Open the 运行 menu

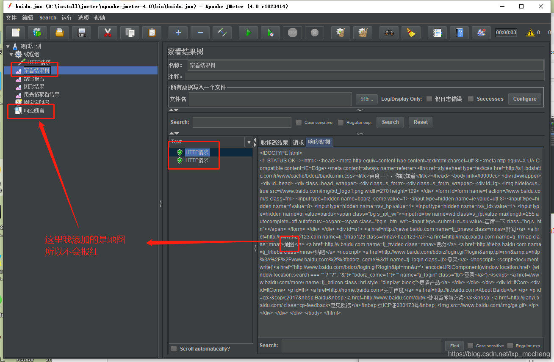66,18
